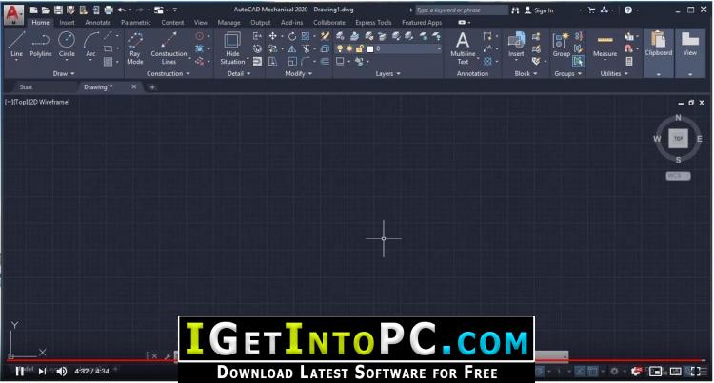714x383 pixels.
Task: Pause the video playback
Action: click(20, 372)
